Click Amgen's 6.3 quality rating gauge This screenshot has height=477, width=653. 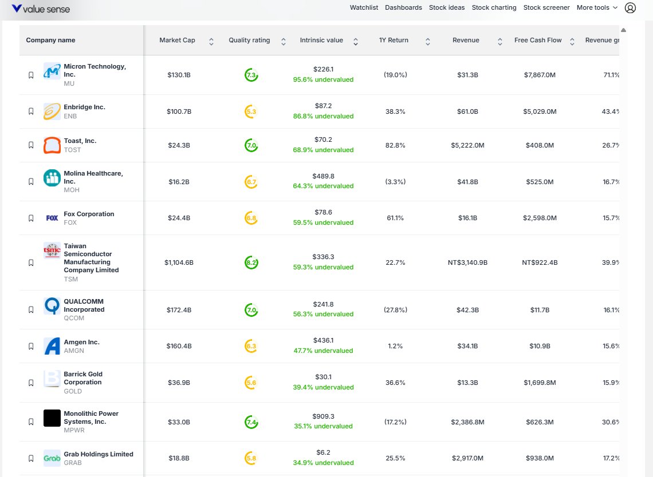(x=251, y=346)
